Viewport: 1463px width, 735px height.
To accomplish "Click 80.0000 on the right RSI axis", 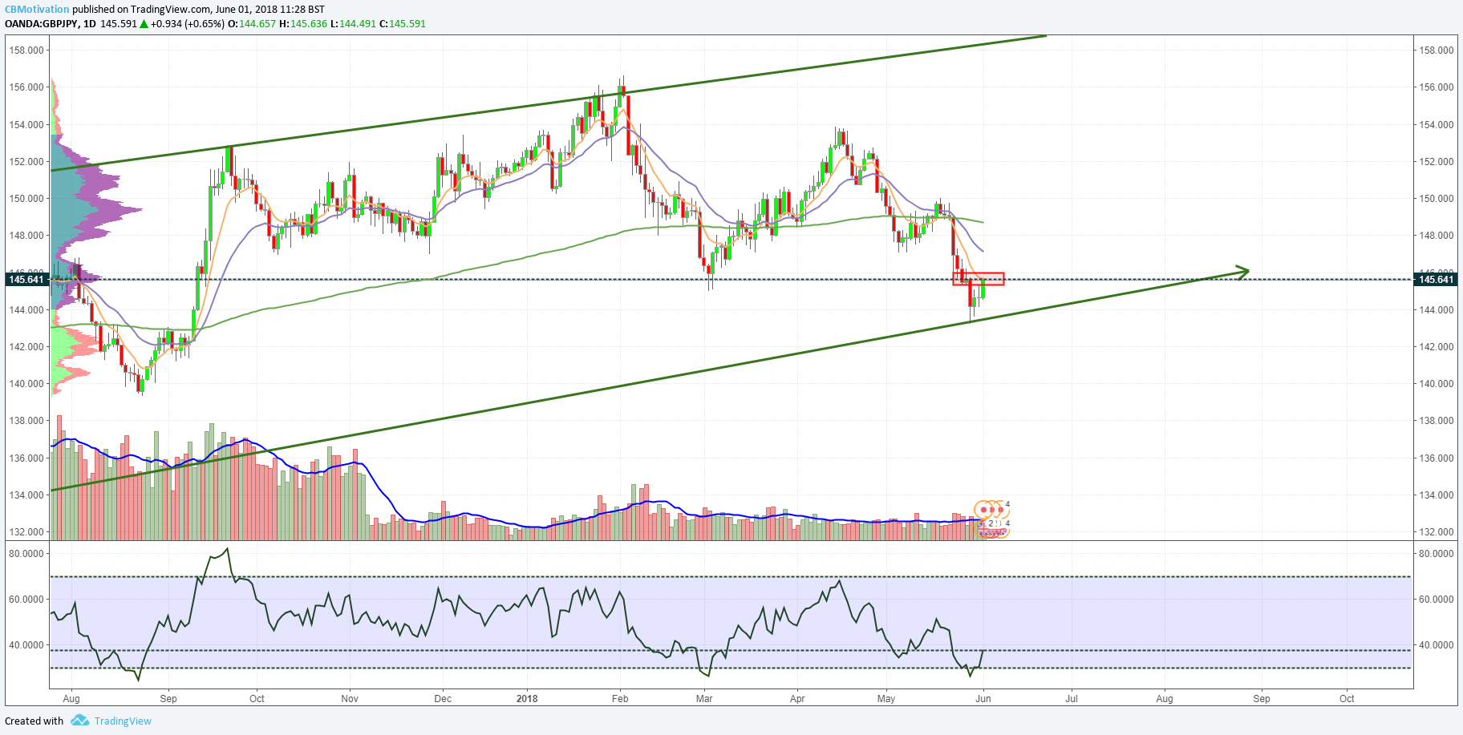I will (1436, 554).
